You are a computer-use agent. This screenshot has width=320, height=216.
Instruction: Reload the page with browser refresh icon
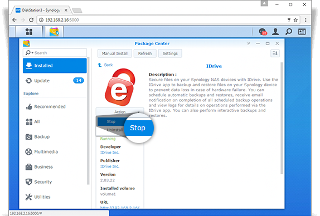pos(31,20)
